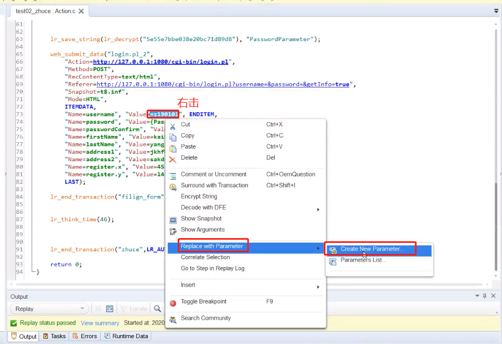Click the Surround with Transaction clock icon
Viewport: 502px width, 344px height.
point(173,187)
